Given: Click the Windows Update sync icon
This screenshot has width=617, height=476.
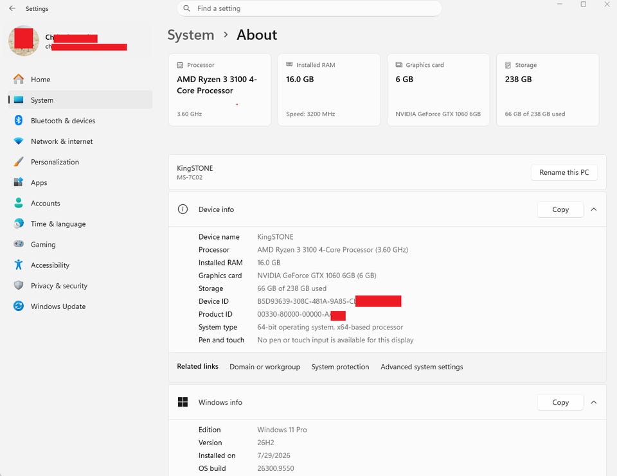Looking at the screenshot, I should coord(19,306).
